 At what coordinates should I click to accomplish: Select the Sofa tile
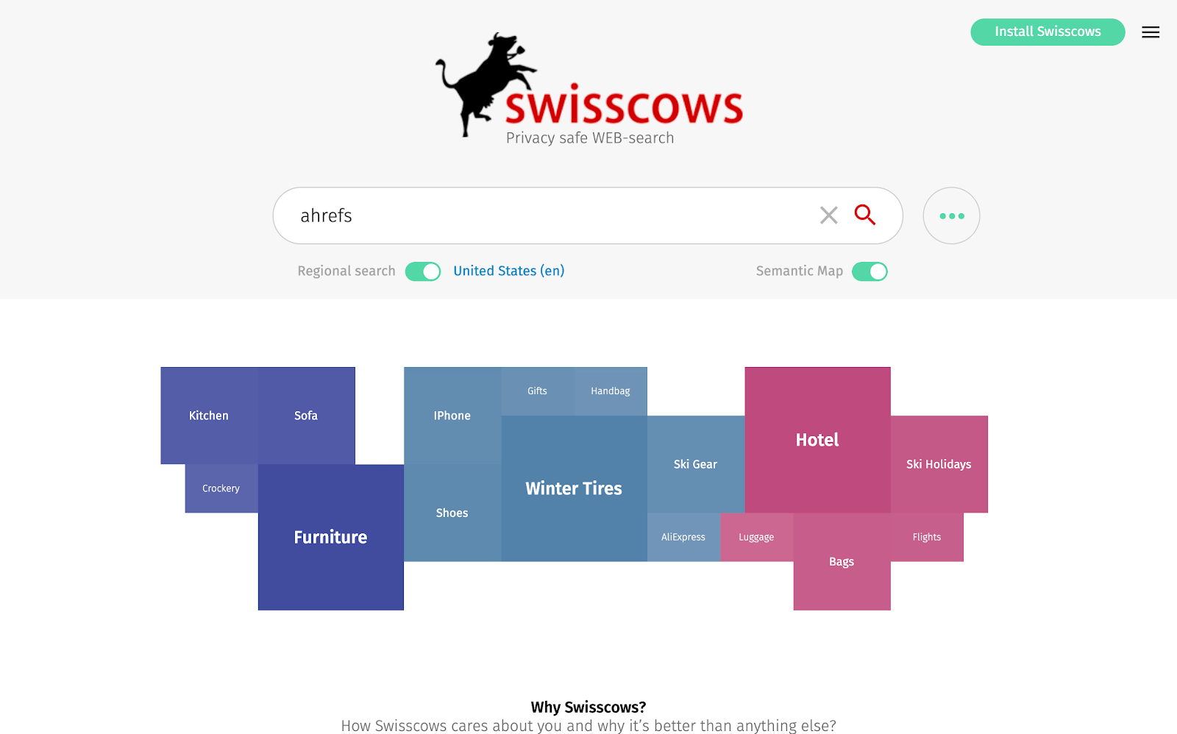(306, 416)
